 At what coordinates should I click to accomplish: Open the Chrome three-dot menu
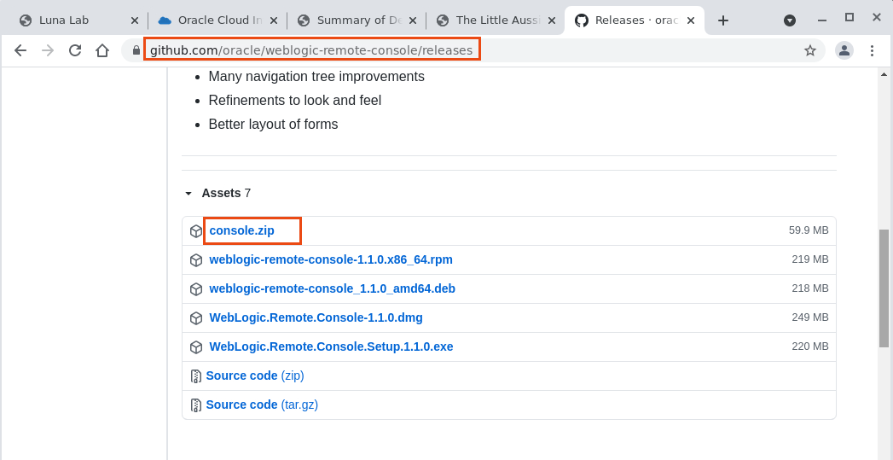(872, 50)
